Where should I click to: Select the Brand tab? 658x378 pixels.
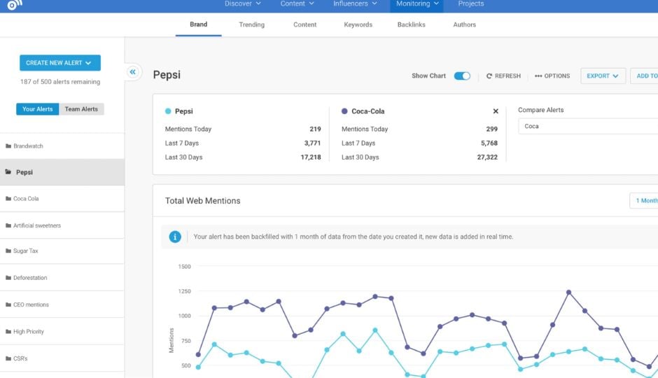199,24
